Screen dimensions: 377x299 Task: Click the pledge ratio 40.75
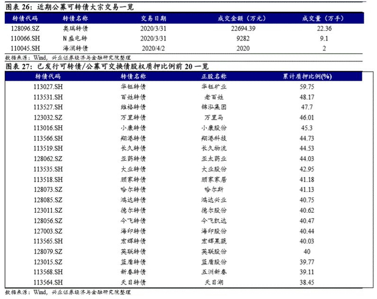pyautogui.click(x=307, y=200)
